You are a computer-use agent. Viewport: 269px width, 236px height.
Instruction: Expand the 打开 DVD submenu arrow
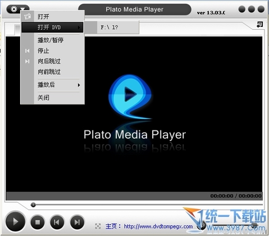[79, 28]
